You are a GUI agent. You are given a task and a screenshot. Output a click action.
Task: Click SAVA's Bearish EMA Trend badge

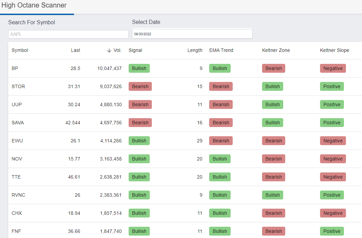221,123
